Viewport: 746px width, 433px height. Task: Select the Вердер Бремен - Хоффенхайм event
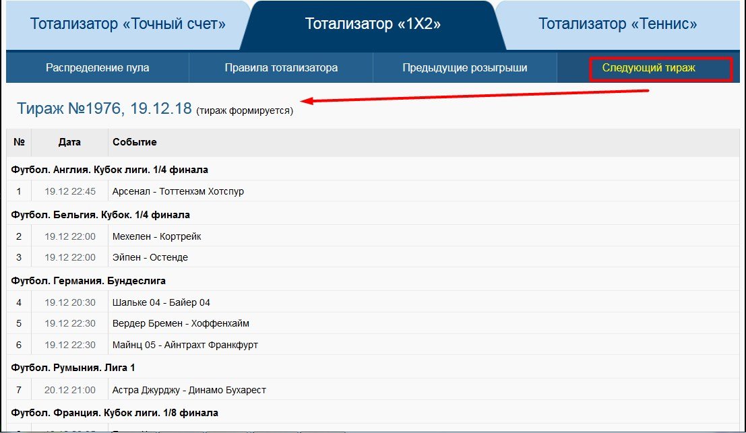click(x=181, y=323)
